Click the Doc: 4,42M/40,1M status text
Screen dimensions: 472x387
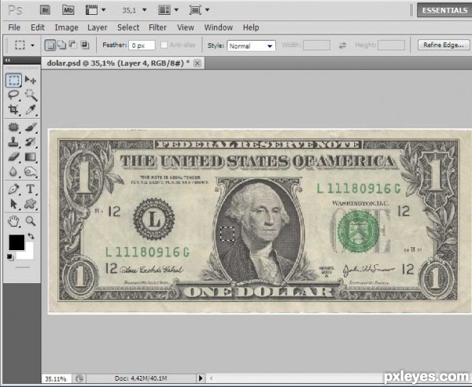pyautogui.click(x=141, y=378)
